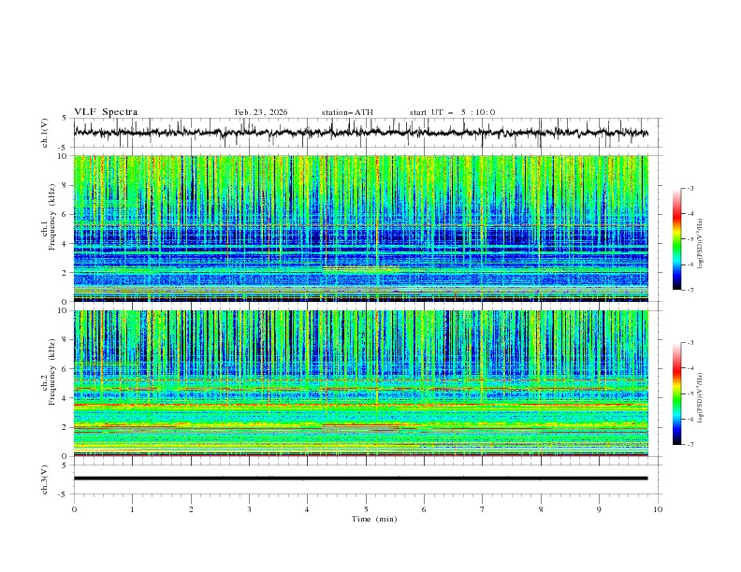This screenshot has width=741, height=572.
Task: Click the ch.1 frequency axis "6" tick label
Action: click(x=65, y=214)
